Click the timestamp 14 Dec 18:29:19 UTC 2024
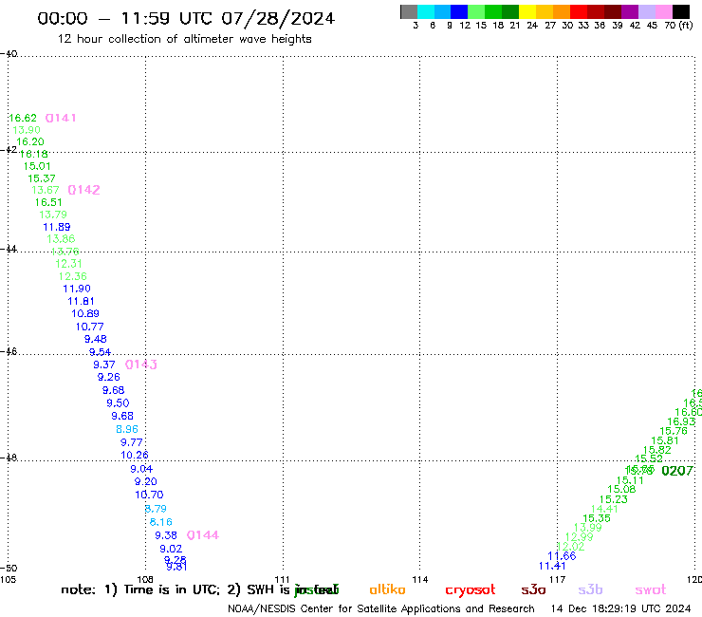Image resolution: width=702 pixels, height=617 pixels. coord(621,608)
